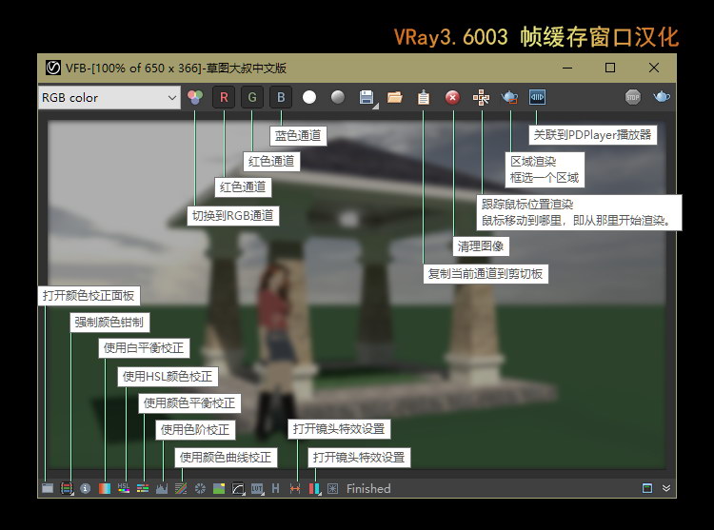This screenshot has width=714, height=530.
Task: Switch to alpha channel white circle
Action: [x=309, y=97]
